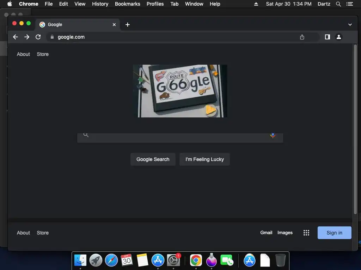Focus the Google search input field

179,138
